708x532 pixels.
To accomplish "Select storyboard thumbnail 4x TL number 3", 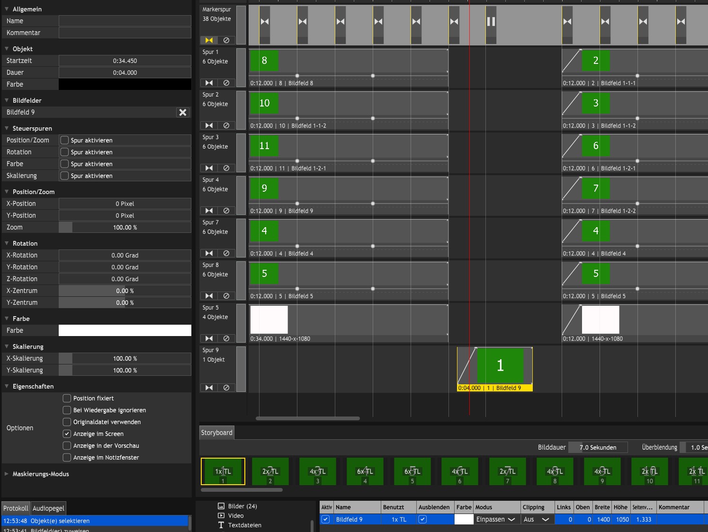I will [318, 471].
